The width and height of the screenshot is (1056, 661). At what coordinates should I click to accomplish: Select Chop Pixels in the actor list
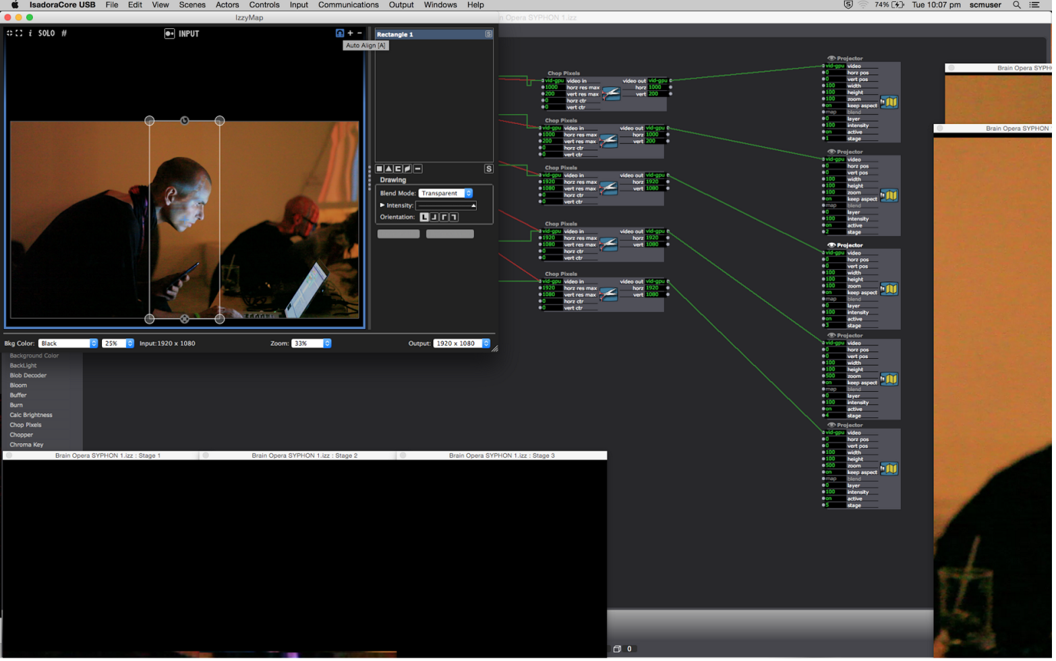pyautogui.click(x=26, y=425)
